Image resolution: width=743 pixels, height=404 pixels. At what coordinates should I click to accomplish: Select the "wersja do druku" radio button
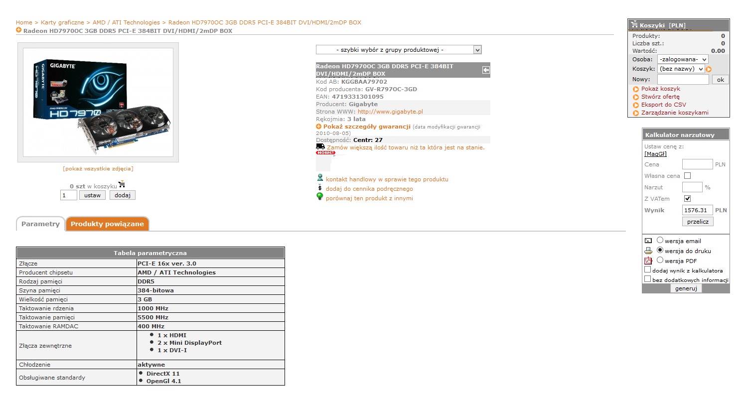pyautogui.click(x=660, y=250)
